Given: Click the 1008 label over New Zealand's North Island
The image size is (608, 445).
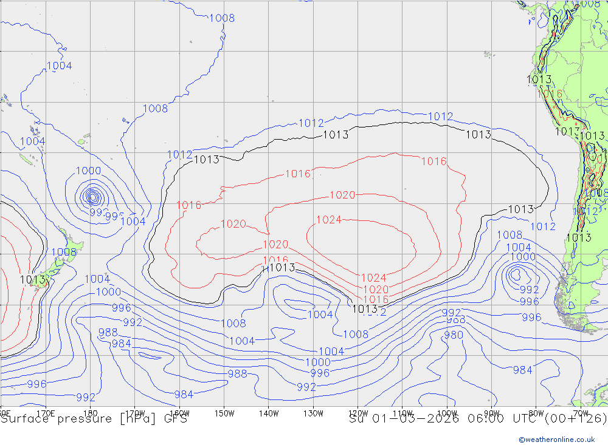Looking at the screenshot, I should tap(64, 252).
